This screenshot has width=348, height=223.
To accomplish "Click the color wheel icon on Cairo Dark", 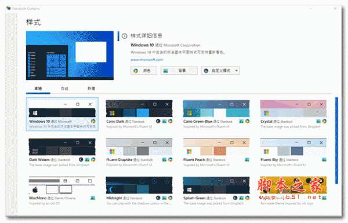I will click(170, 121).
